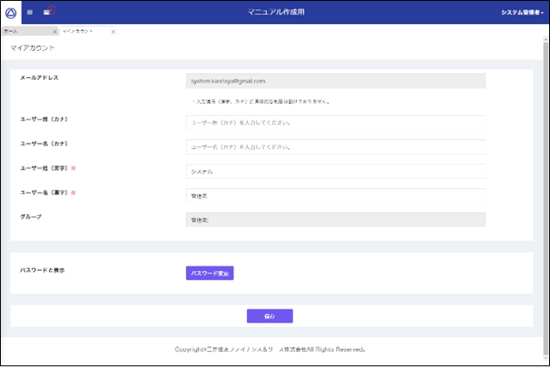Click the パスワード変更 button
Viewport: 550px width, 368px height.
pos(210,273)
